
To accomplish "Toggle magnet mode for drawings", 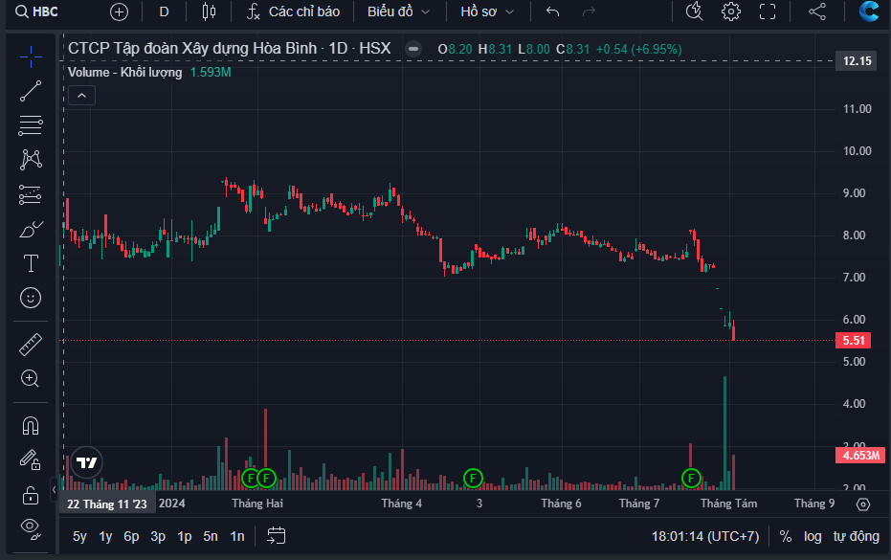I will click(31, 425).
